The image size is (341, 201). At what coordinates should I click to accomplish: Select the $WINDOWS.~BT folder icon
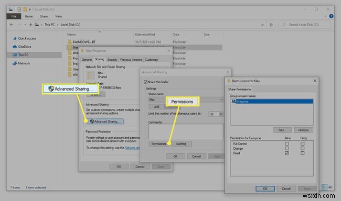pos(69,42)
